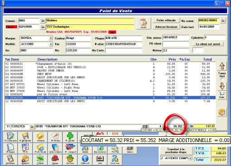Click the Date fact field 04/03/2009
This screenshot has width=231, height=166.
click(209, 27)
